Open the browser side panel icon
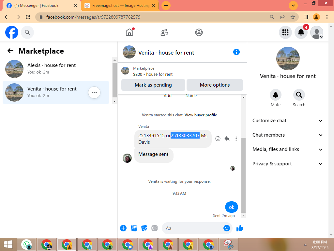This screenshot has width=334, height=251. (x=306, y=17)
